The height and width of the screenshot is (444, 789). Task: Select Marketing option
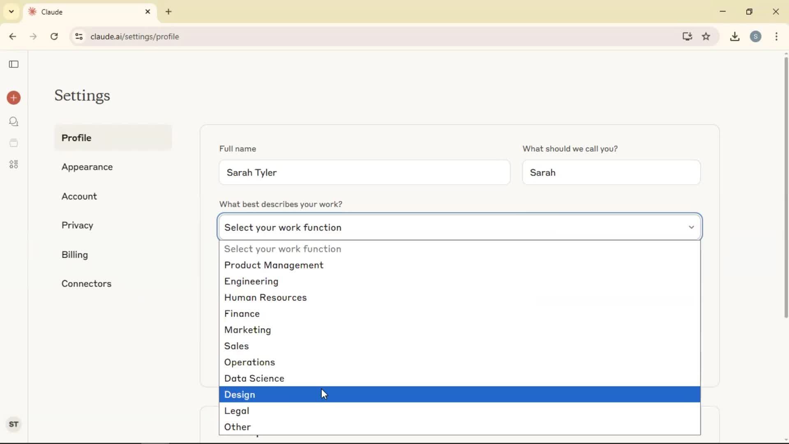[x=459, y=330]
